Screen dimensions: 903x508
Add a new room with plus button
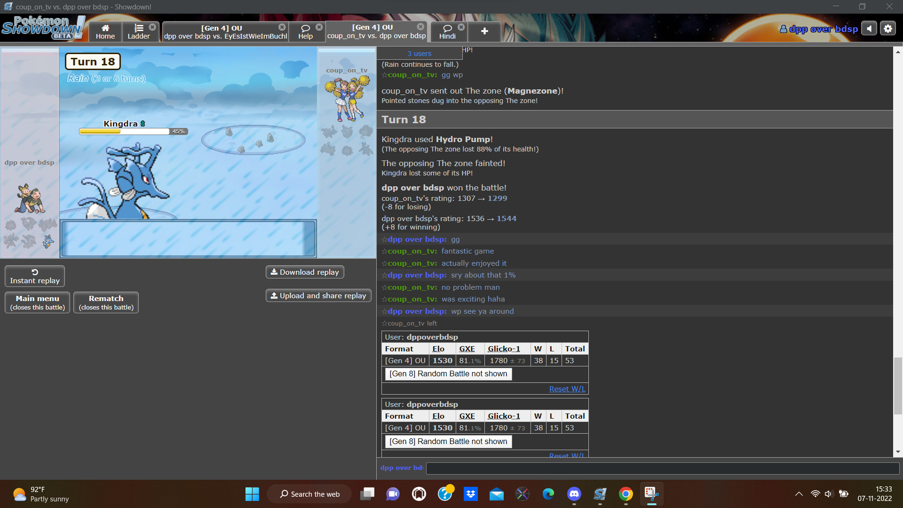pyautogui.click(x=484, y=31)
